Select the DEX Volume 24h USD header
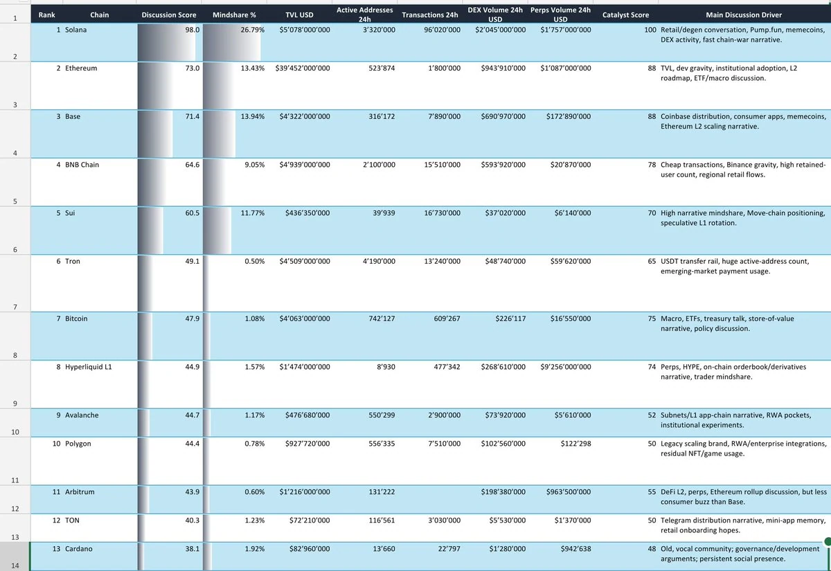 tap(496, 15)
